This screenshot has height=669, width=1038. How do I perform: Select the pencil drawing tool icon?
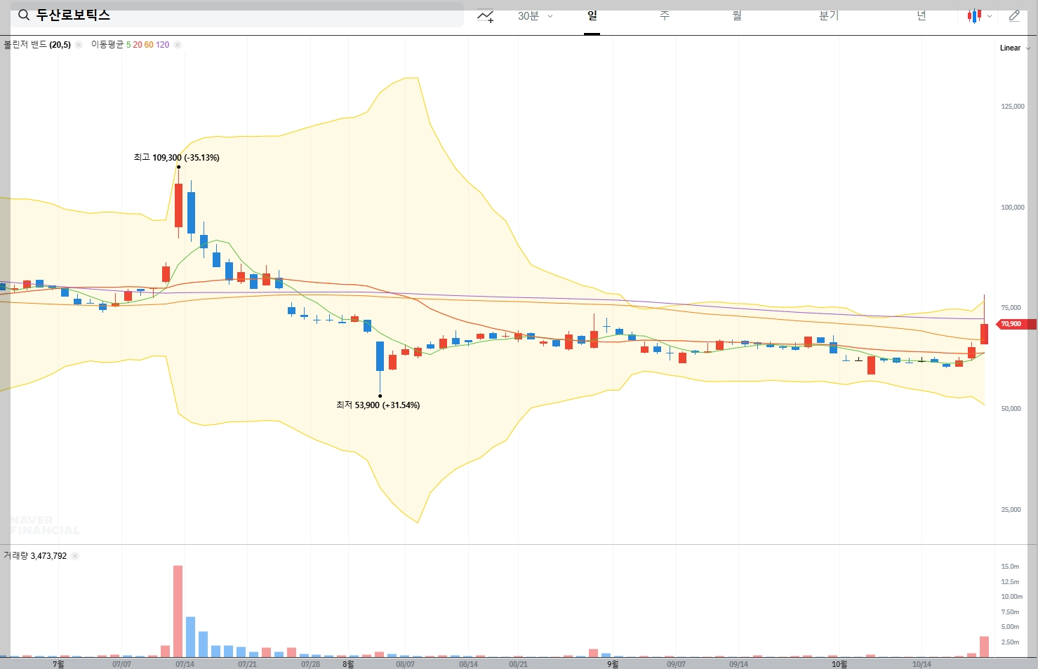point(1014,15)
